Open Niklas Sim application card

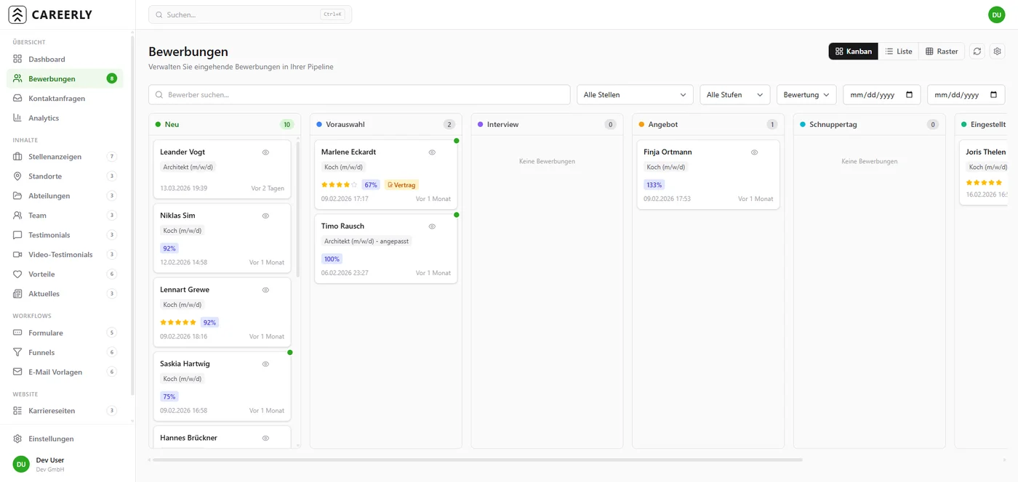click(222, 238)
